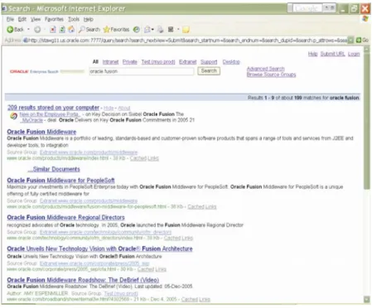Select the Private source group tab
This screenshot has width=372, height=308.
(130, 62)
